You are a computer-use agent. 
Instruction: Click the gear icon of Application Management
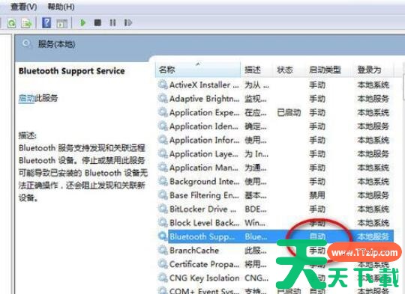click(163, 168)
